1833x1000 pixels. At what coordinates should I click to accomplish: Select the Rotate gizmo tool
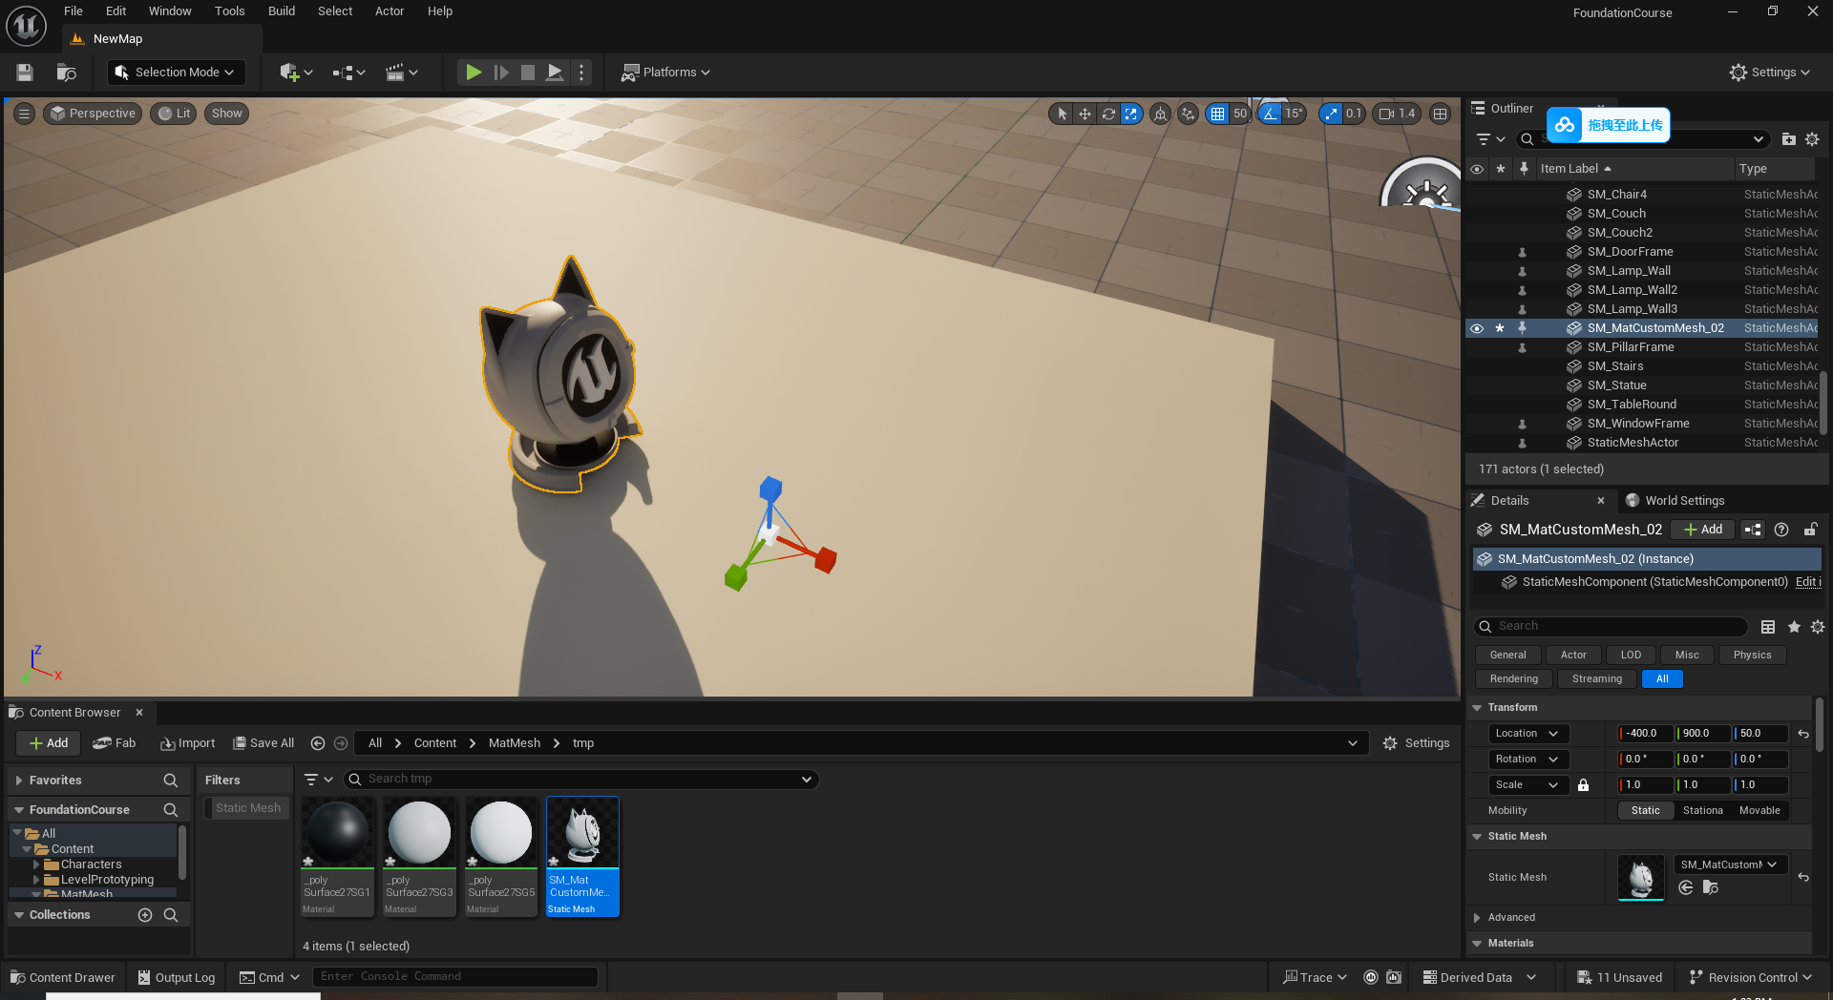(x=1108, y=114)
